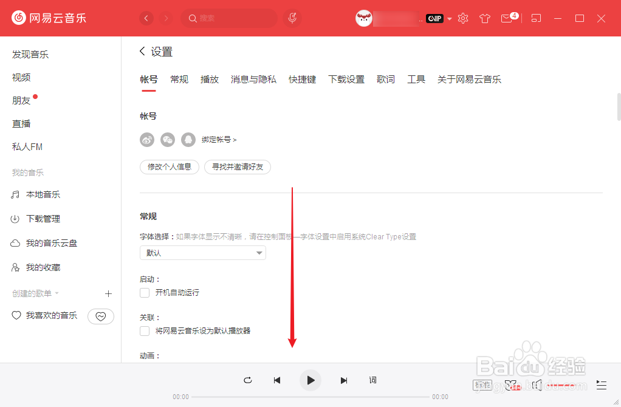Viewport: 621px width, 407px height.
Task: Open the sound effects icon
Action: [512, 385]
